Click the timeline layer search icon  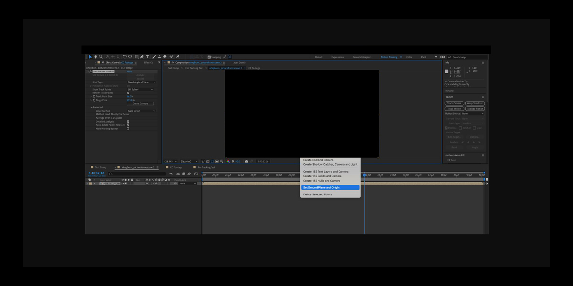point(111,174)
